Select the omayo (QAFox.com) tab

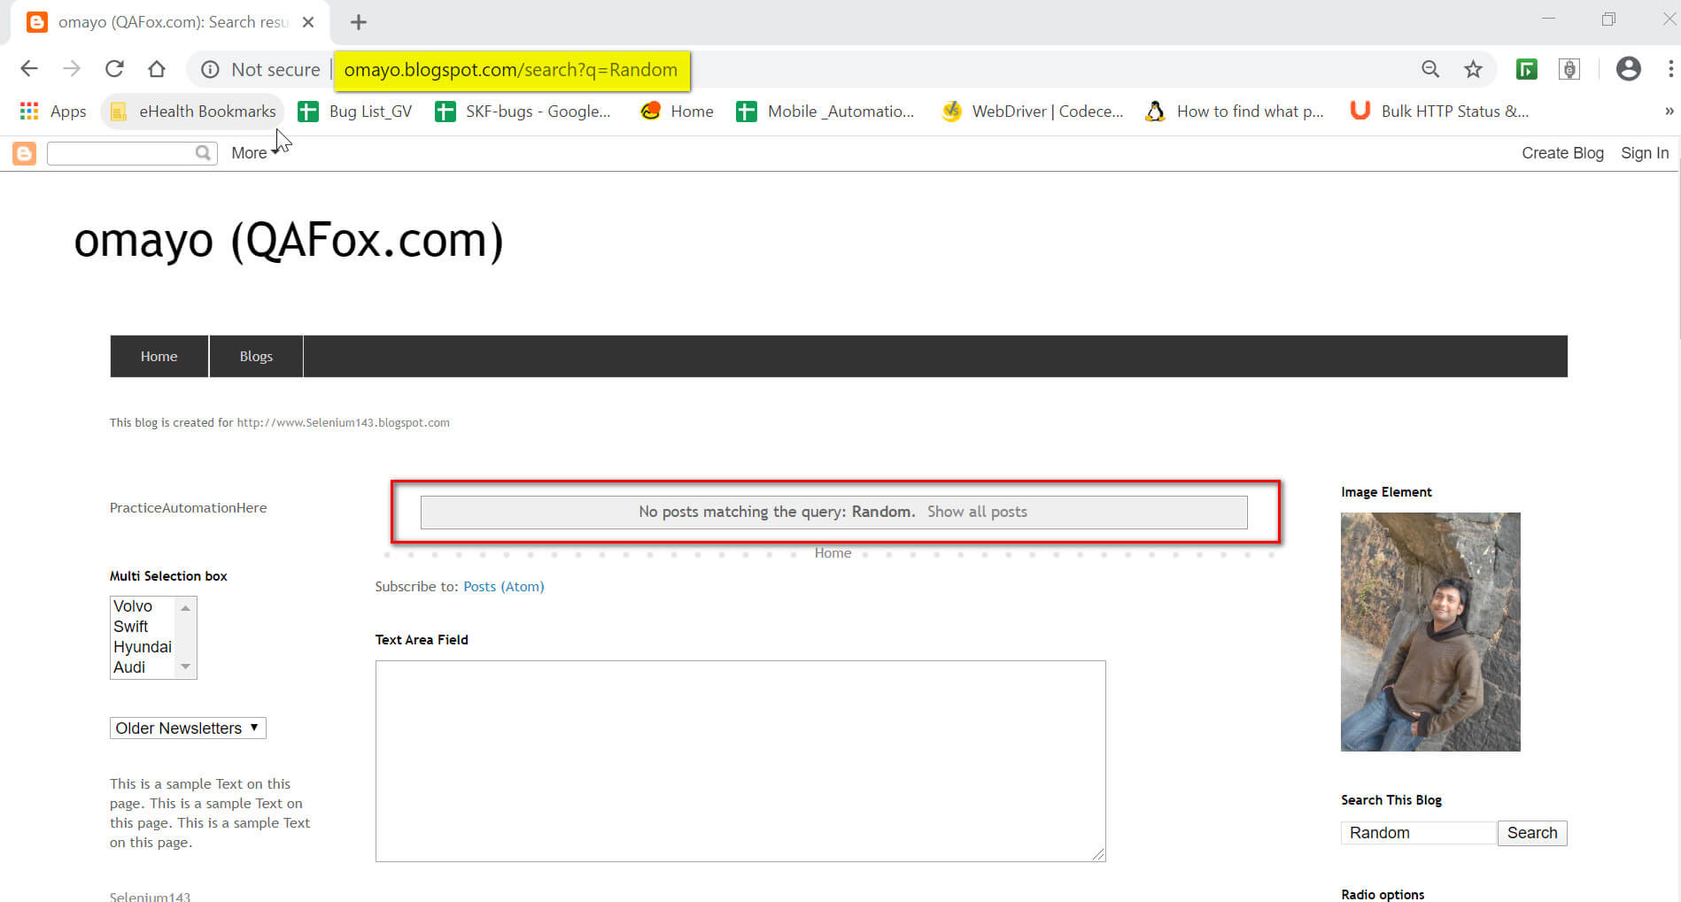tap(168, 22)
